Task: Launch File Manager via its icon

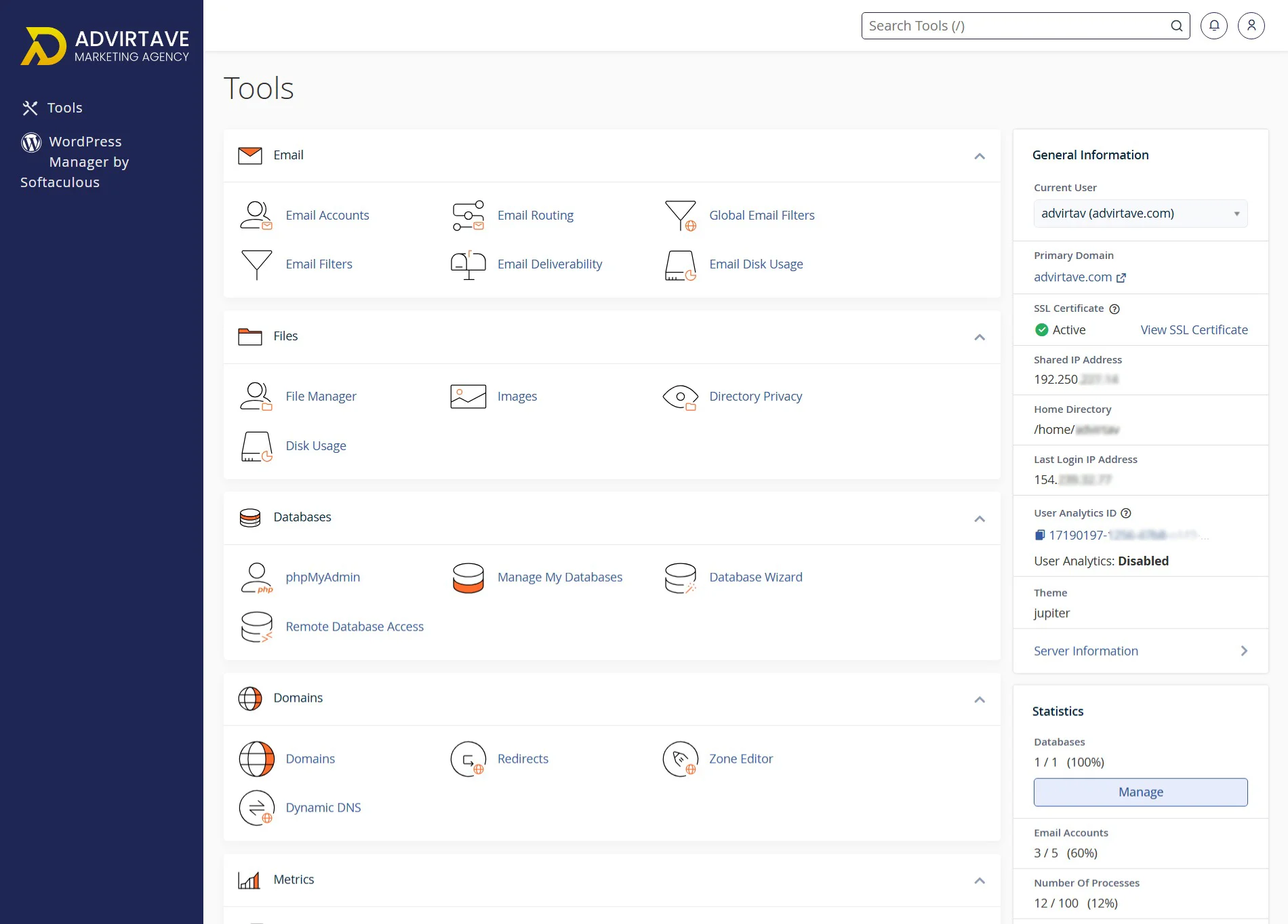Action: point(256,397)
